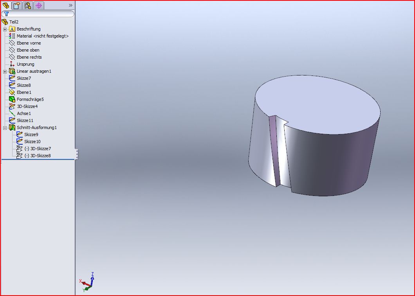Select the Ebene rechts plane icon
This screenshot has height=296, width=415.
point(12,57)
